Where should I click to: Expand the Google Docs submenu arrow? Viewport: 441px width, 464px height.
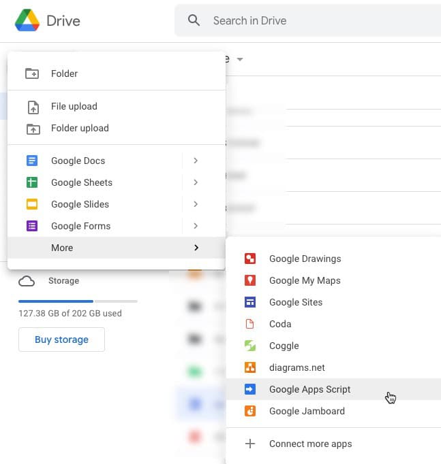[x=196, y=161]
